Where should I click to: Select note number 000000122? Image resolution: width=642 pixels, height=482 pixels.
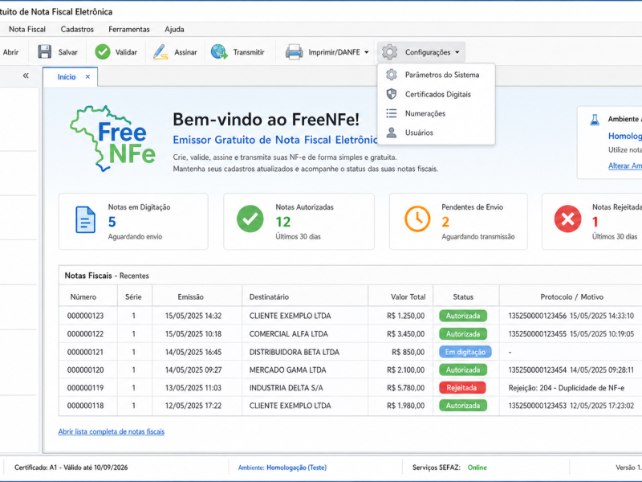point(86,333)
